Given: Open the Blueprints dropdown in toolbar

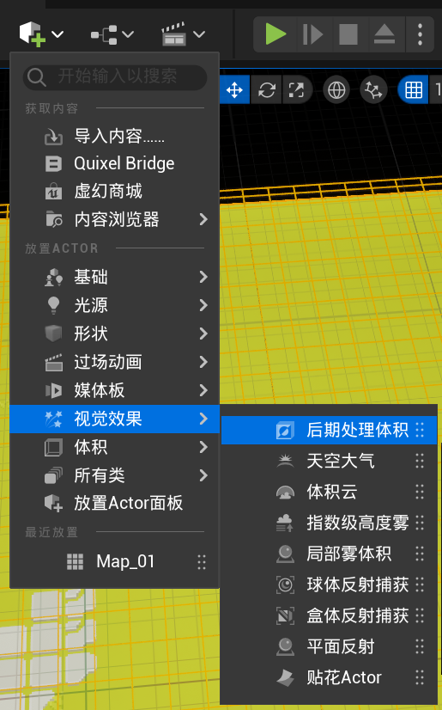Looking at the screenshot, I should [112, 34].
